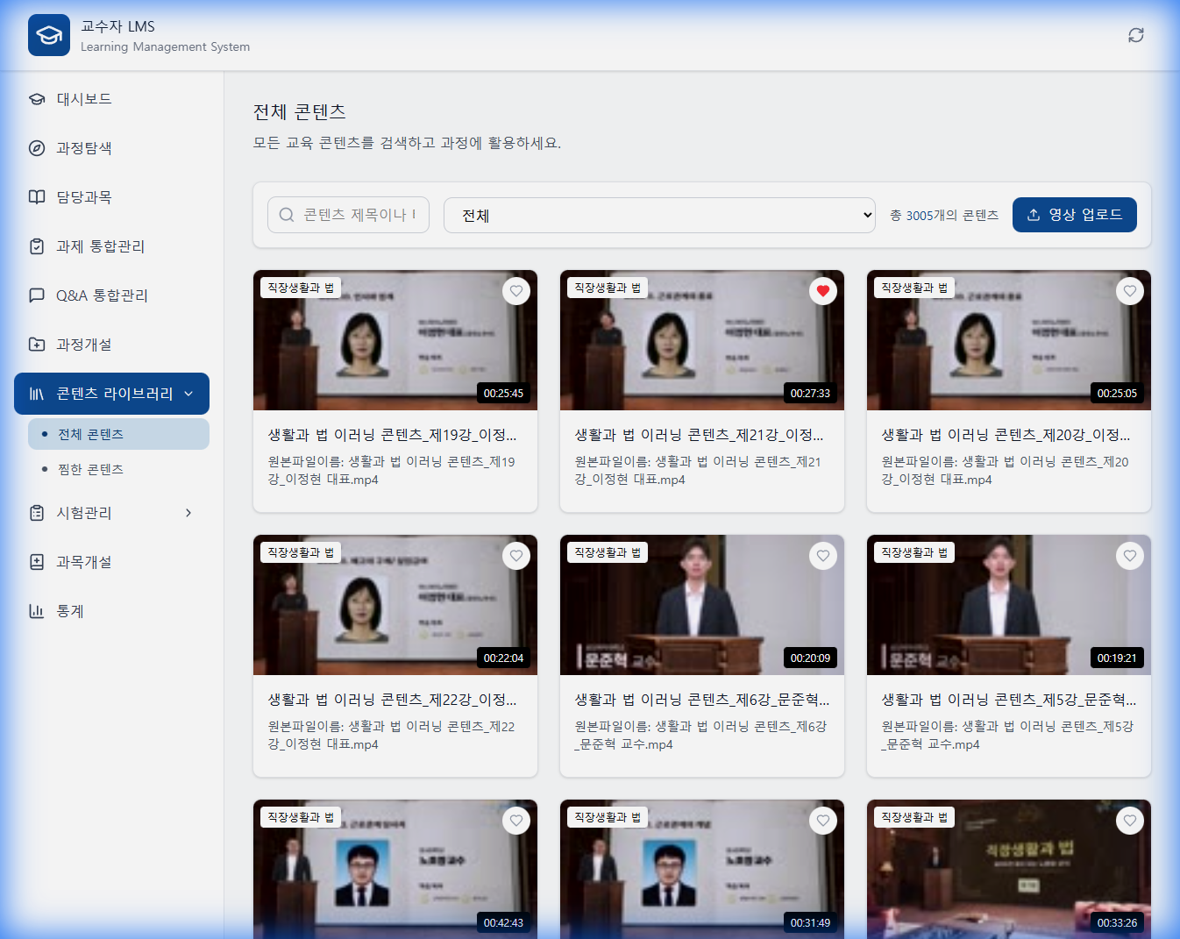This screenshot has height=939, width=1180.
Task: Favorite the 제19강 video using heart
Action: pos(515,291)
